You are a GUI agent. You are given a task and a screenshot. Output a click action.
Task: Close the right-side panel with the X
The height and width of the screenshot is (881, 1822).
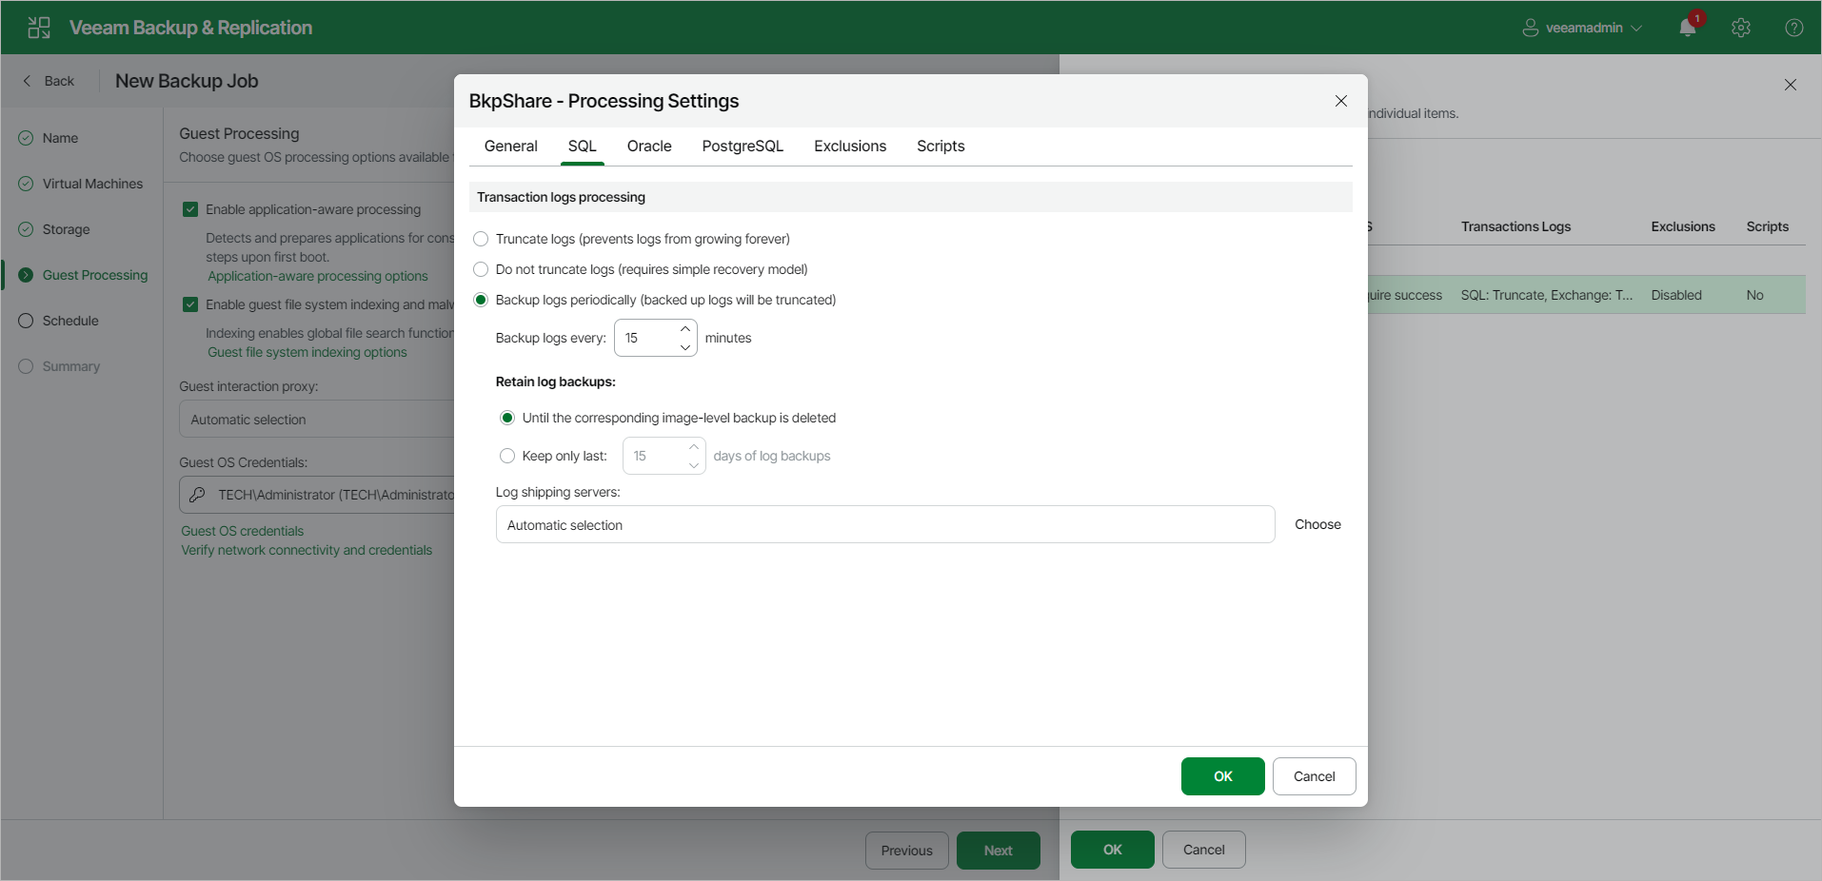1791,85
